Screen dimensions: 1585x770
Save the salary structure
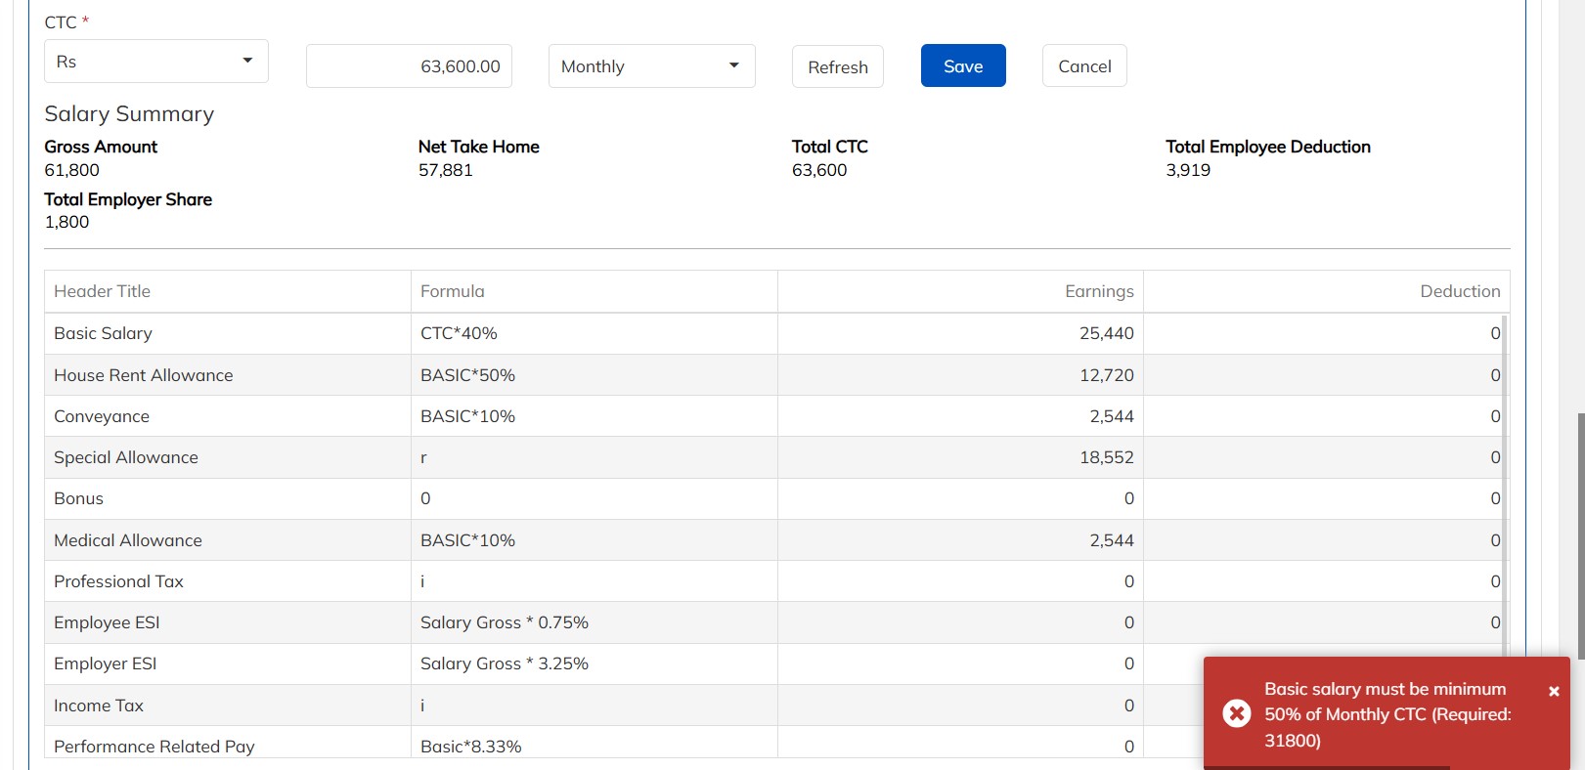pos(962,66)
